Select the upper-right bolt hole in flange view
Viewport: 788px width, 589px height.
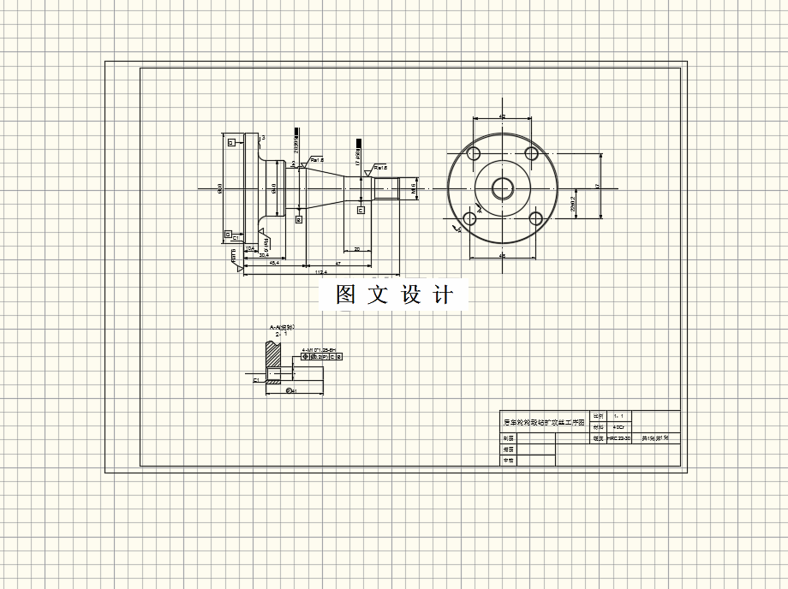(x=532, y=152)
